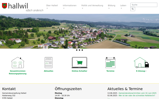
Task: Expand the Leben dropdown arrow
Action: pos(121,8)
